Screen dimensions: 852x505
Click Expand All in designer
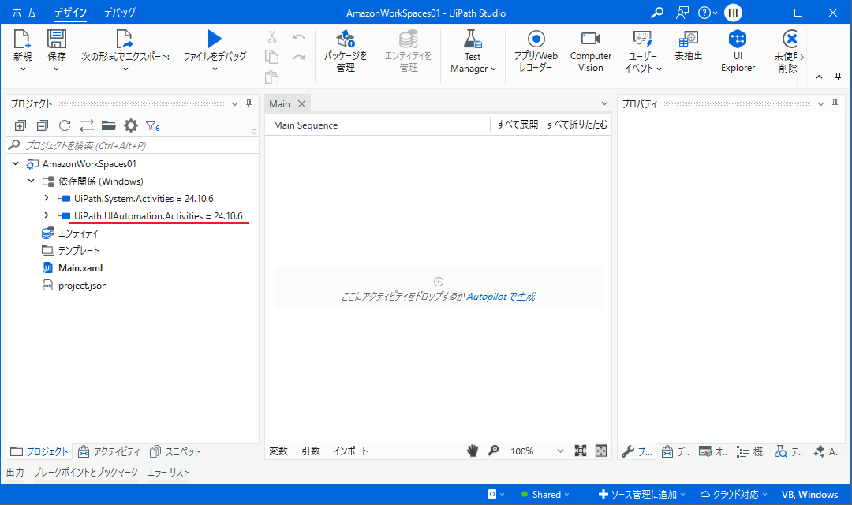(518, 125)
